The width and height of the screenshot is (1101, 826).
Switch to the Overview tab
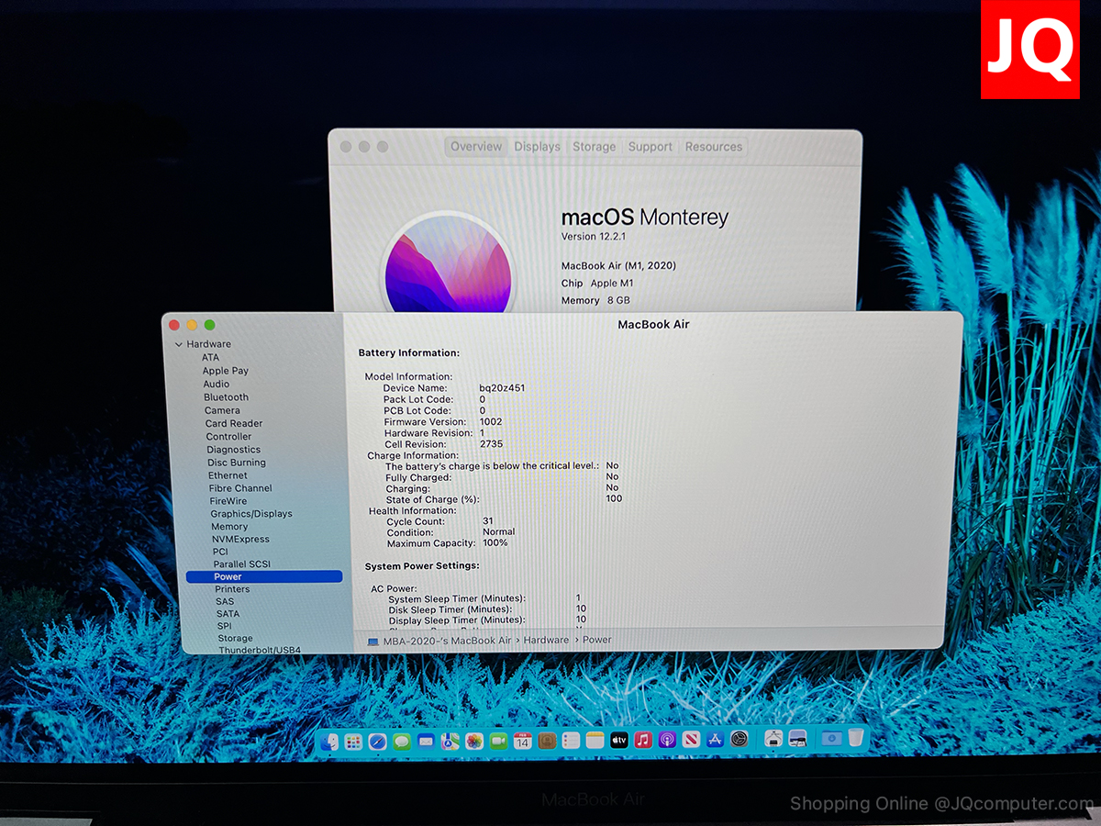[476, 147]
